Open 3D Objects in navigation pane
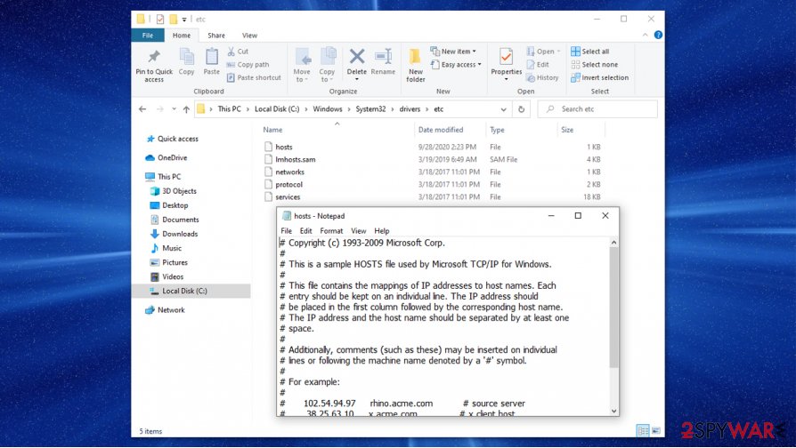The width and height of the screenshot is (796, 448). click(x=174, y=191)
